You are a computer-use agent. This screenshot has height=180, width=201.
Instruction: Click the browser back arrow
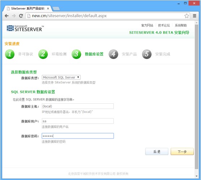6,16
